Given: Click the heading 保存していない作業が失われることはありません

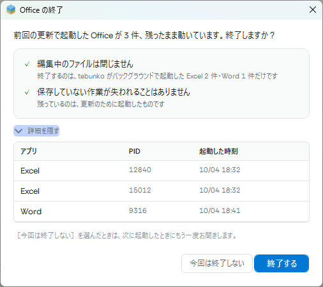Looking at the screenshot, I should 114,92.
